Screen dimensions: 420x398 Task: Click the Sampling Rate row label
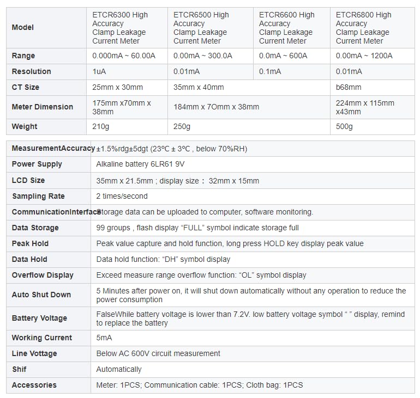(x=38, y=196)
